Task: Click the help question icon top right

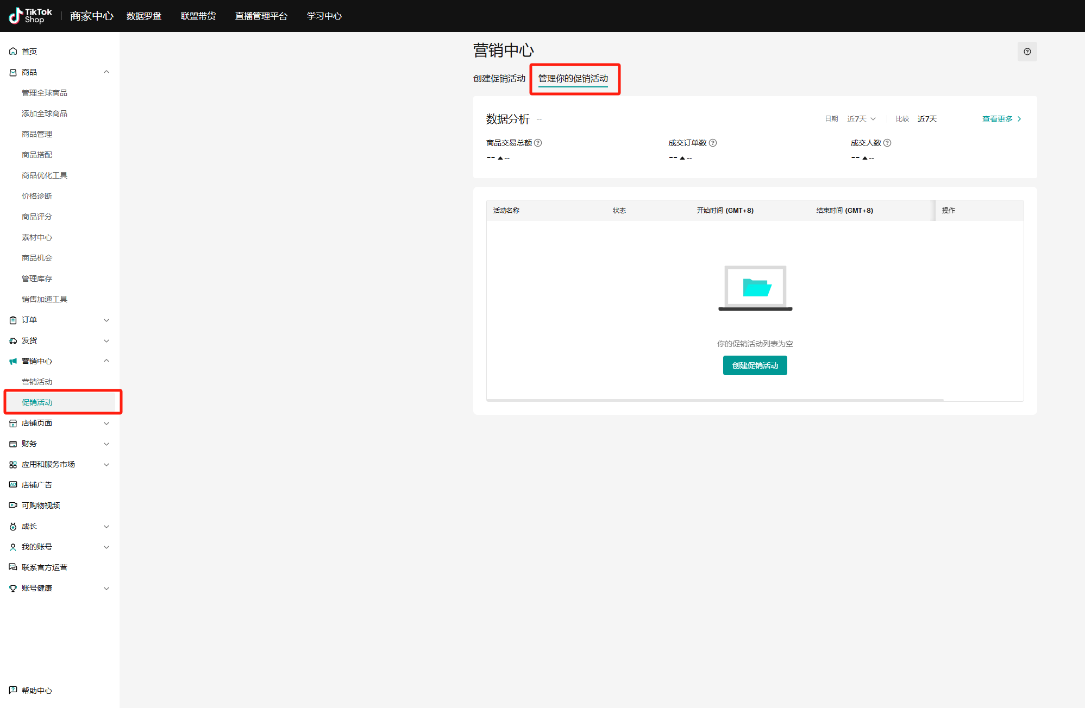Action: pos(1027,52)
